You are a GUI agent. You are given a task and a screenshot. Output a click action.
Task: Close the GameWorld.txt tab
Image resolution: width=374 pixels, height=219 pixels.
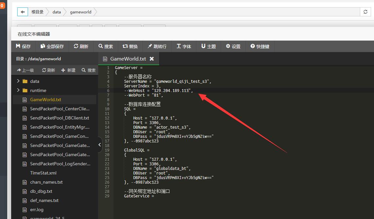coord(152,59)
